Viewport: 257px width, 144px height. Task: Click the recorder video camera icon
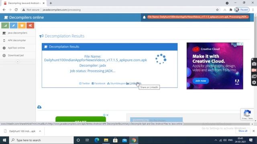[254, 70]
